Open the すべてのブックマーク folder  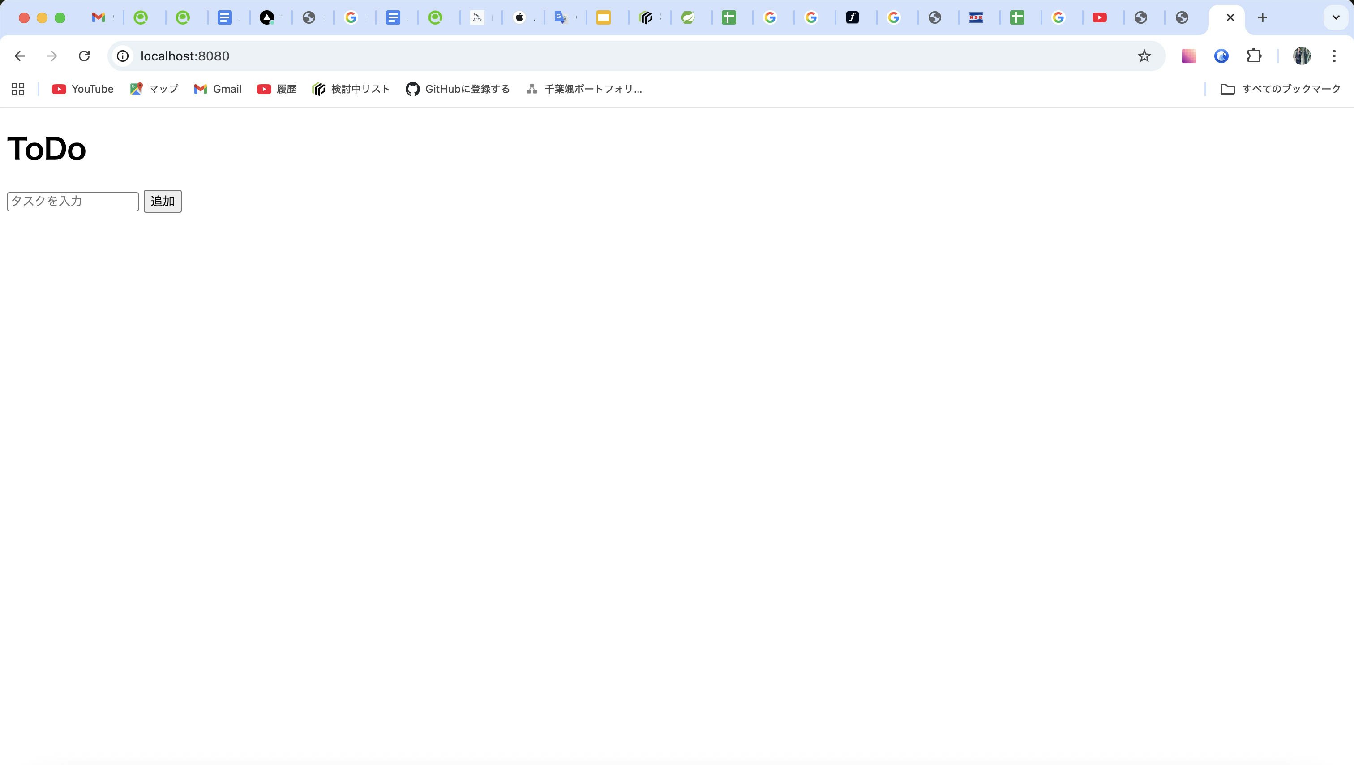pyautogui.click(x=1281, y=89)
